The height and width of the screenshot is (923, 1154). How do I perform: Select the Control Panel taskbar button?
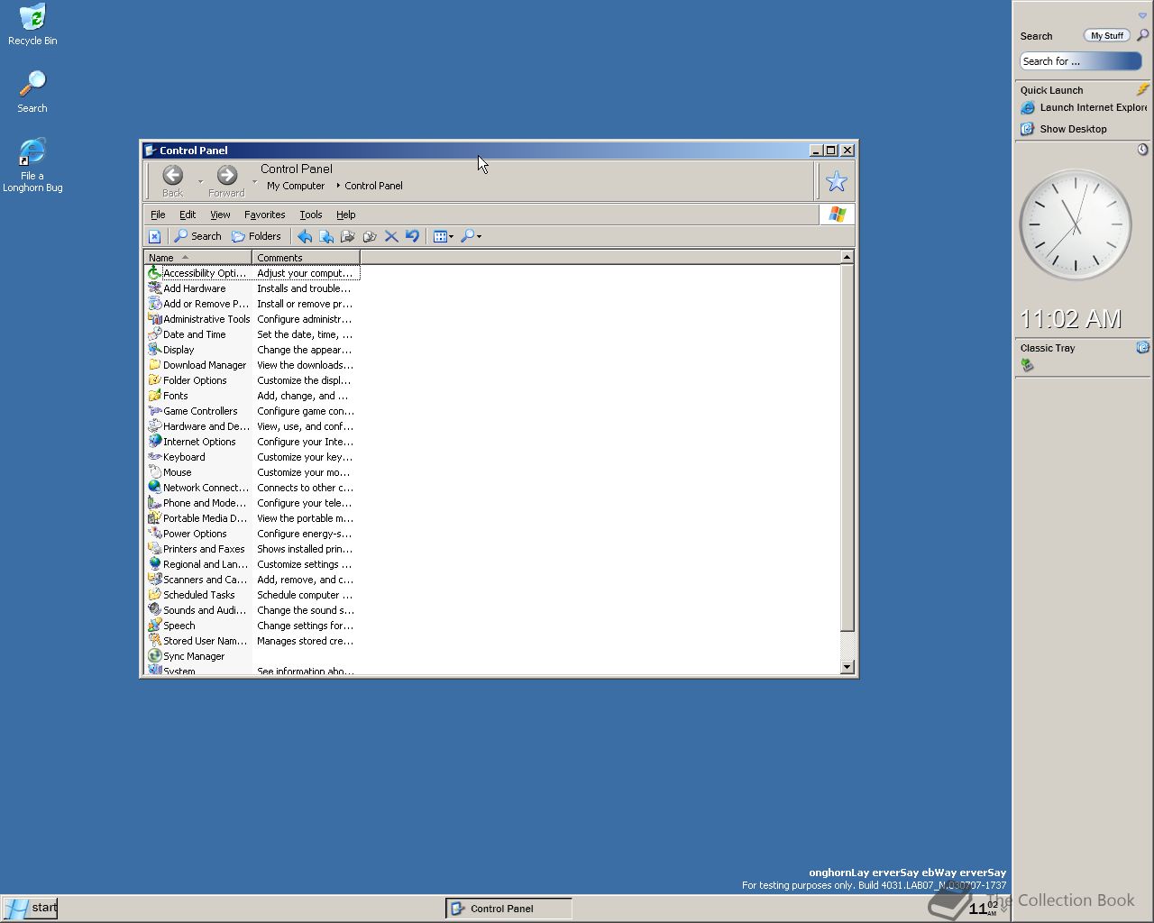coord(509,909)
